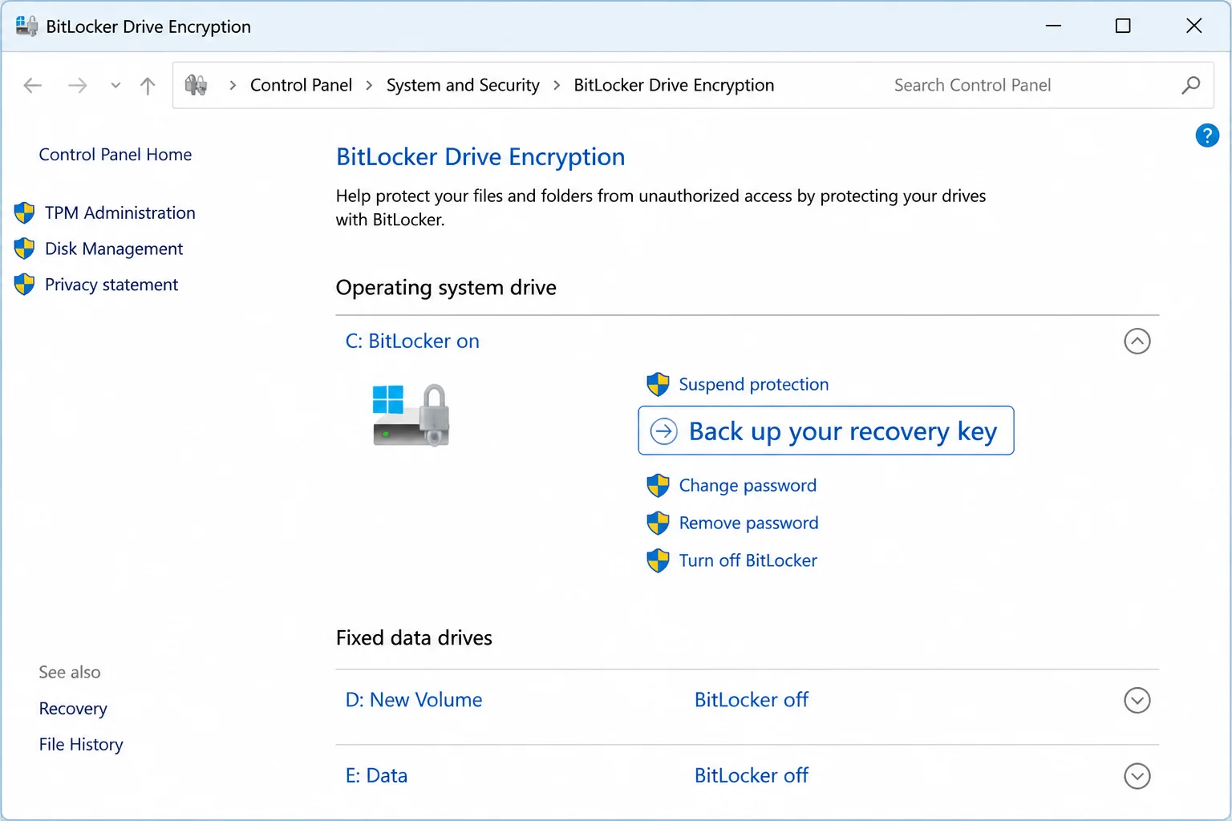Choose Back up your recovery key
This screenshot has width=1232, height=821.
pos(826,431)
